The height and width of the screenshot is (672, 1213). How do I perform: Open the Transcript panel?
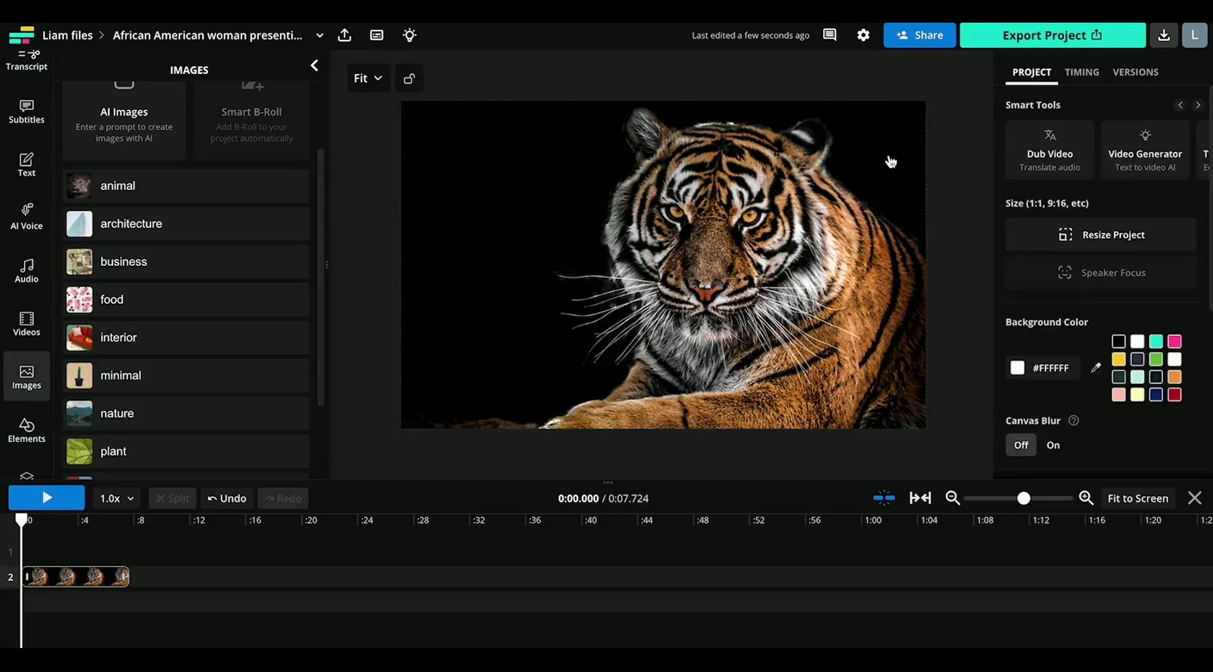coord(26,60)
